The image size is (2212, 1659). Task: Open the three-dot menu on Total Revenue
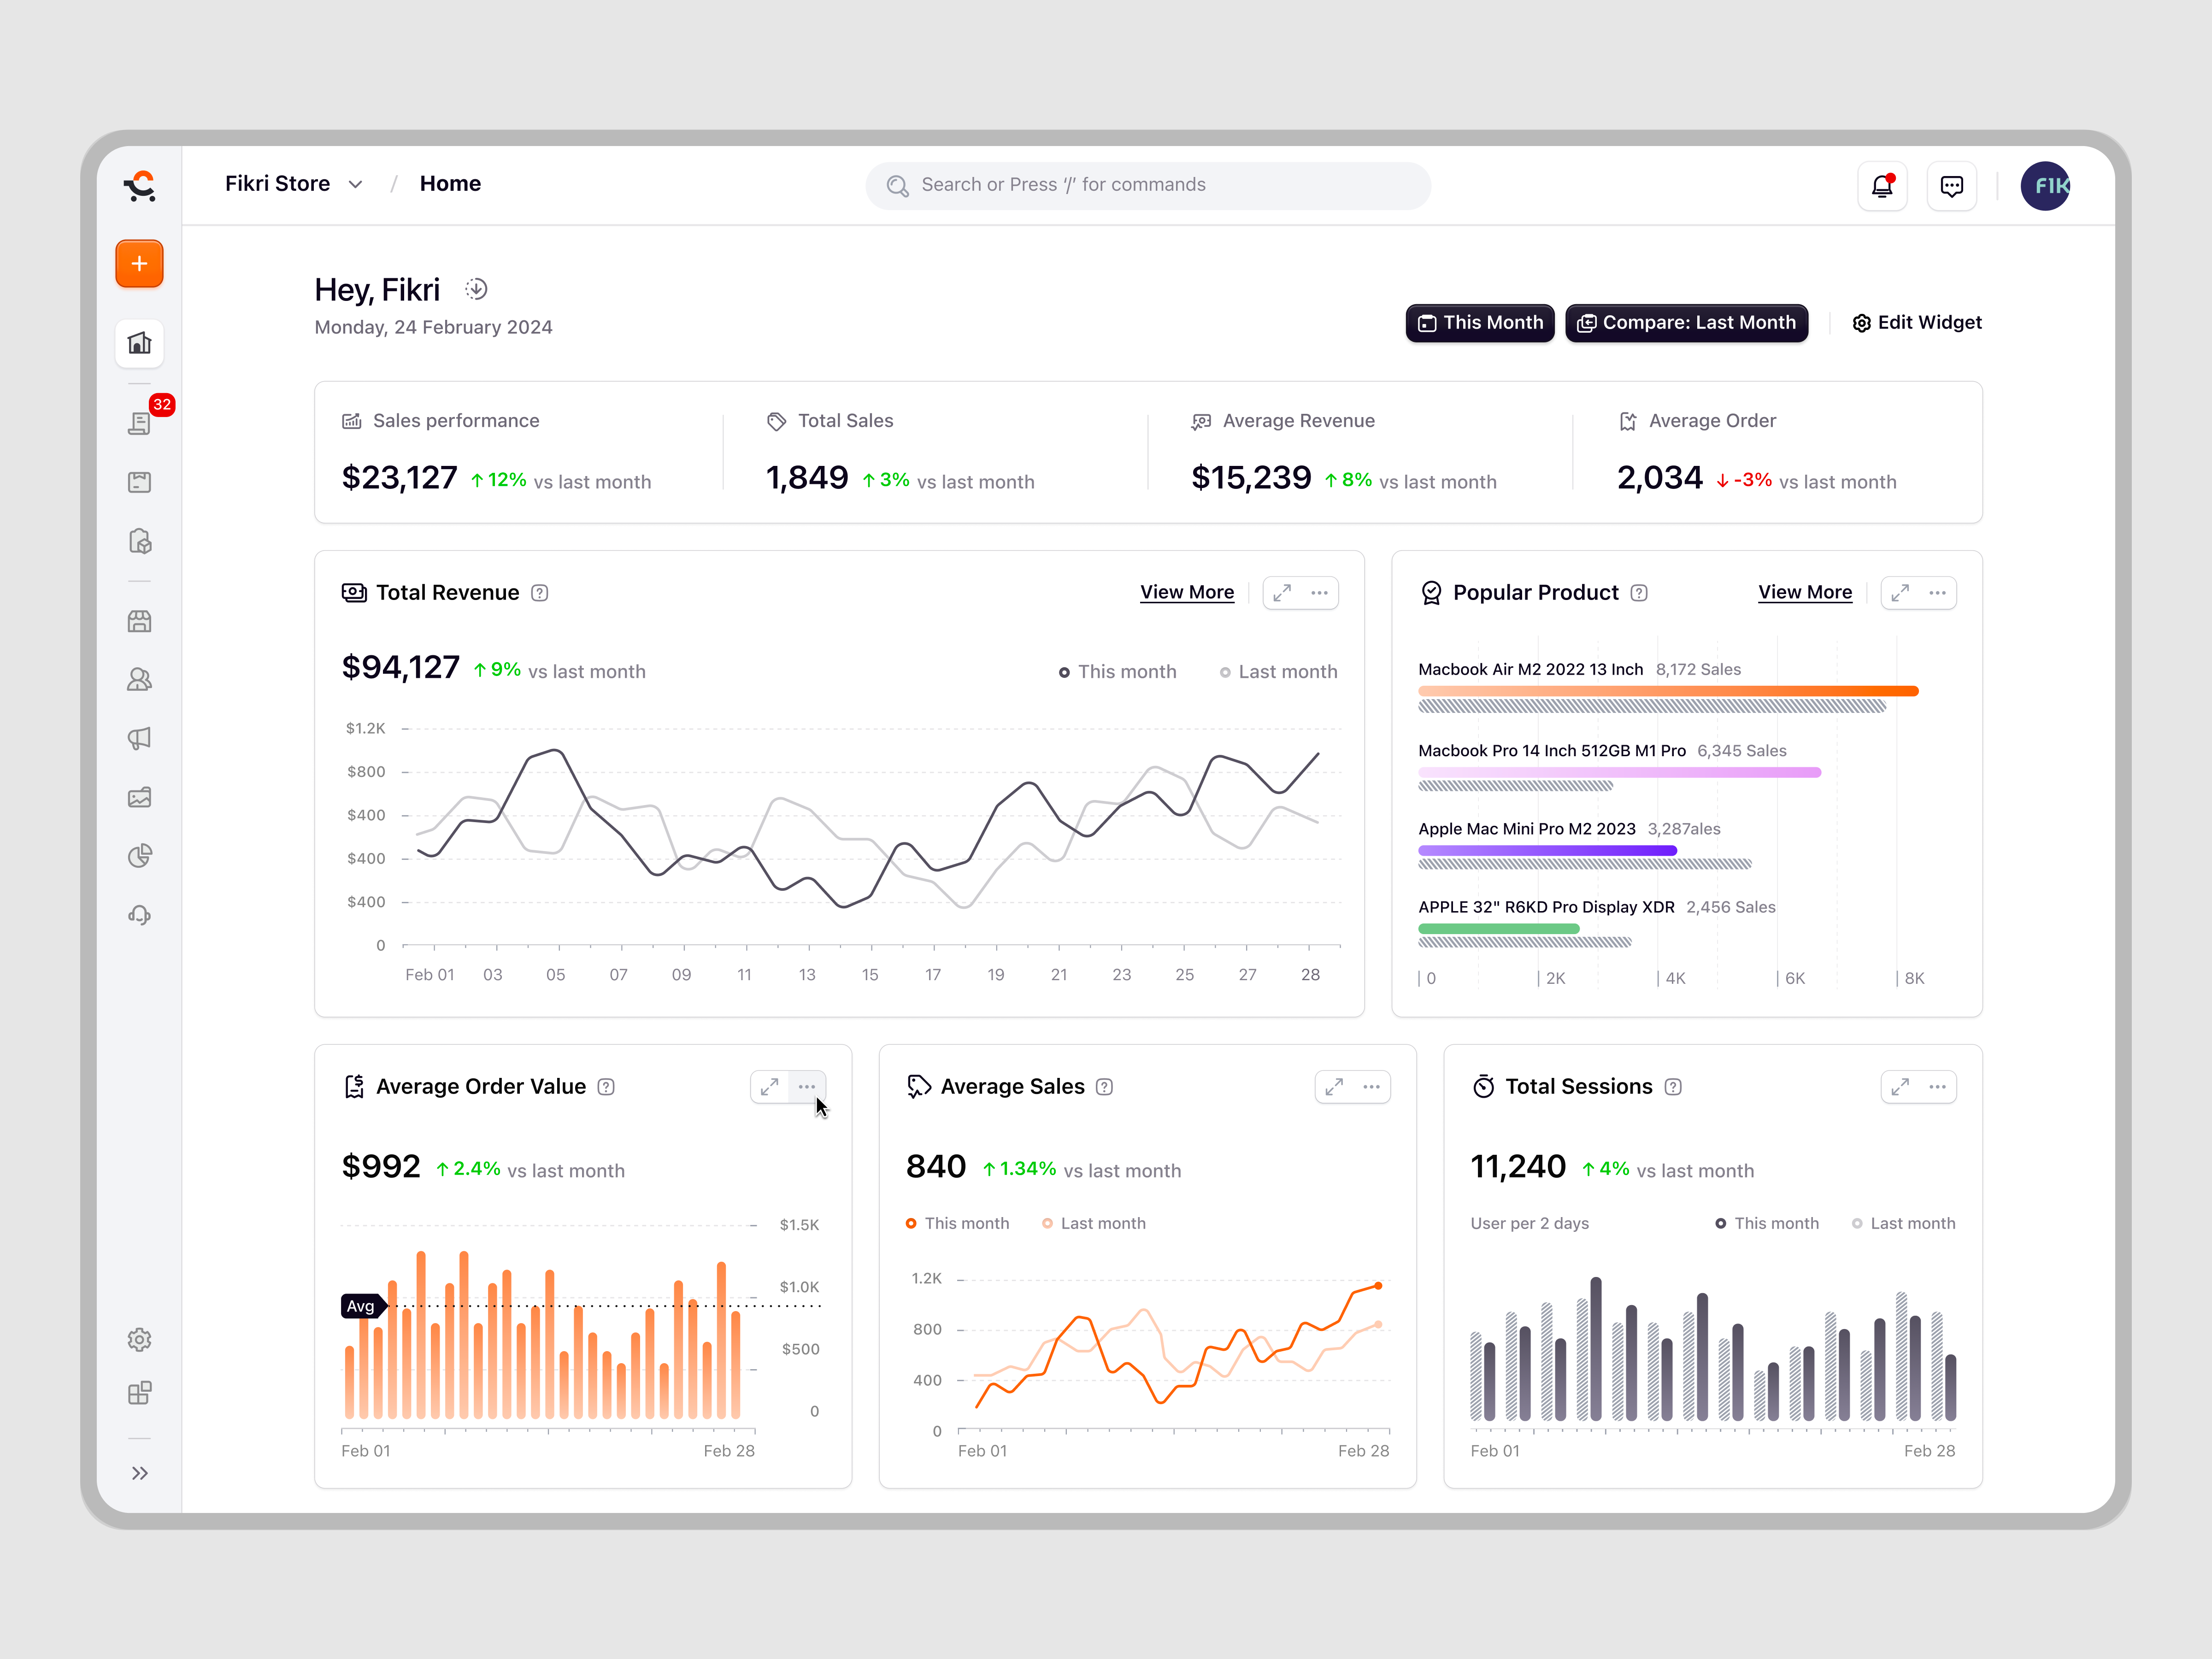(1320, 592)
